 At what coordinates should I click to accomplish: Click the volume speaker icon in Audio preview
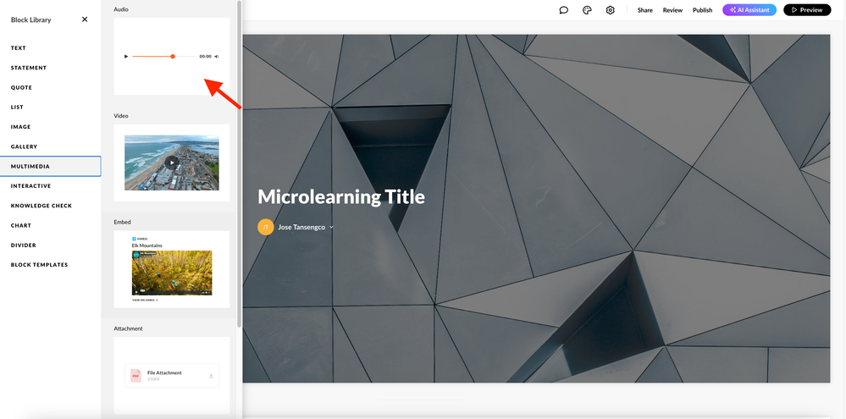coord(216,56)
